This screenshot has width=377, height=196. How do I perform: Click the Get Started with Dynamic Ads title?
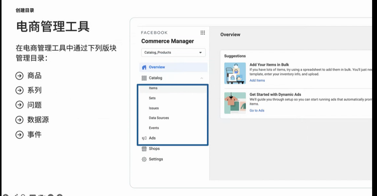click(x=275, y=94)
